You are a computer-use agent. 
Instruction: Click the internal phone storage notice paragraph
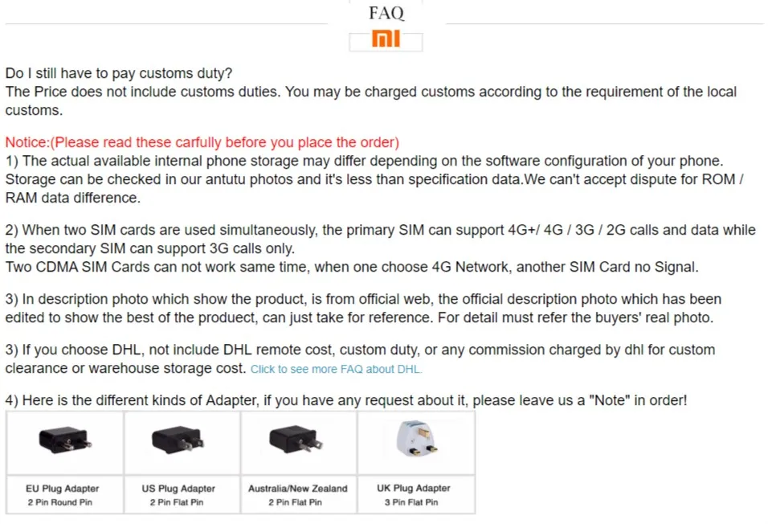click(374, 179)
